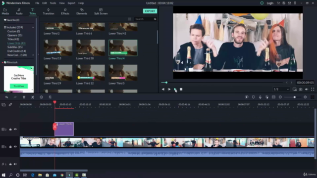The width and height of the screenshot is (317, 178).
Task: Switch to the Audio tab
Action: (19, 11)
